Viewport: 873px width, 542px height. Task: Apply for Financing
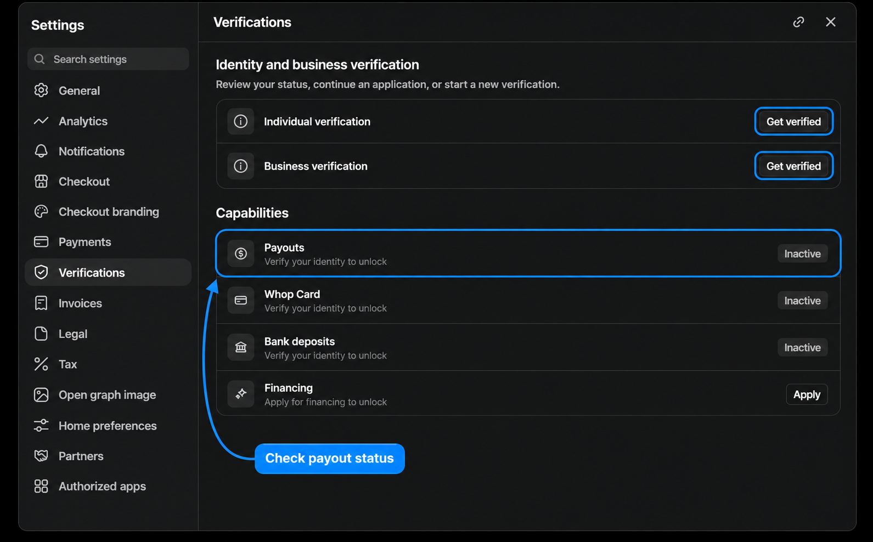point(807,394)
